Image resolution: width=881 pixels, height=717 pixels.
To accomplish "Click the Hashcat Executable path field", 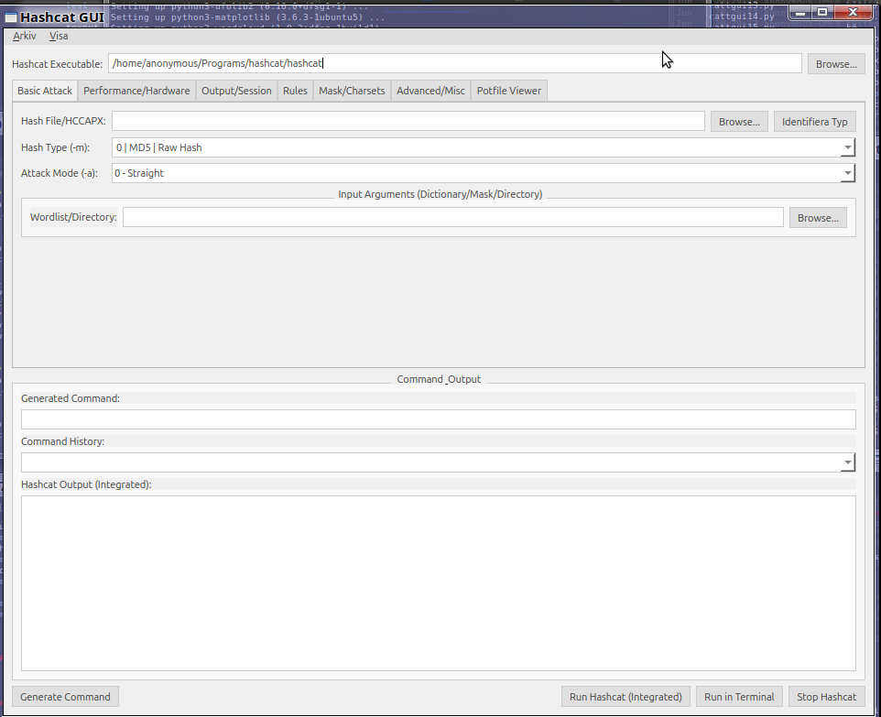I will [x=455, y=63].
